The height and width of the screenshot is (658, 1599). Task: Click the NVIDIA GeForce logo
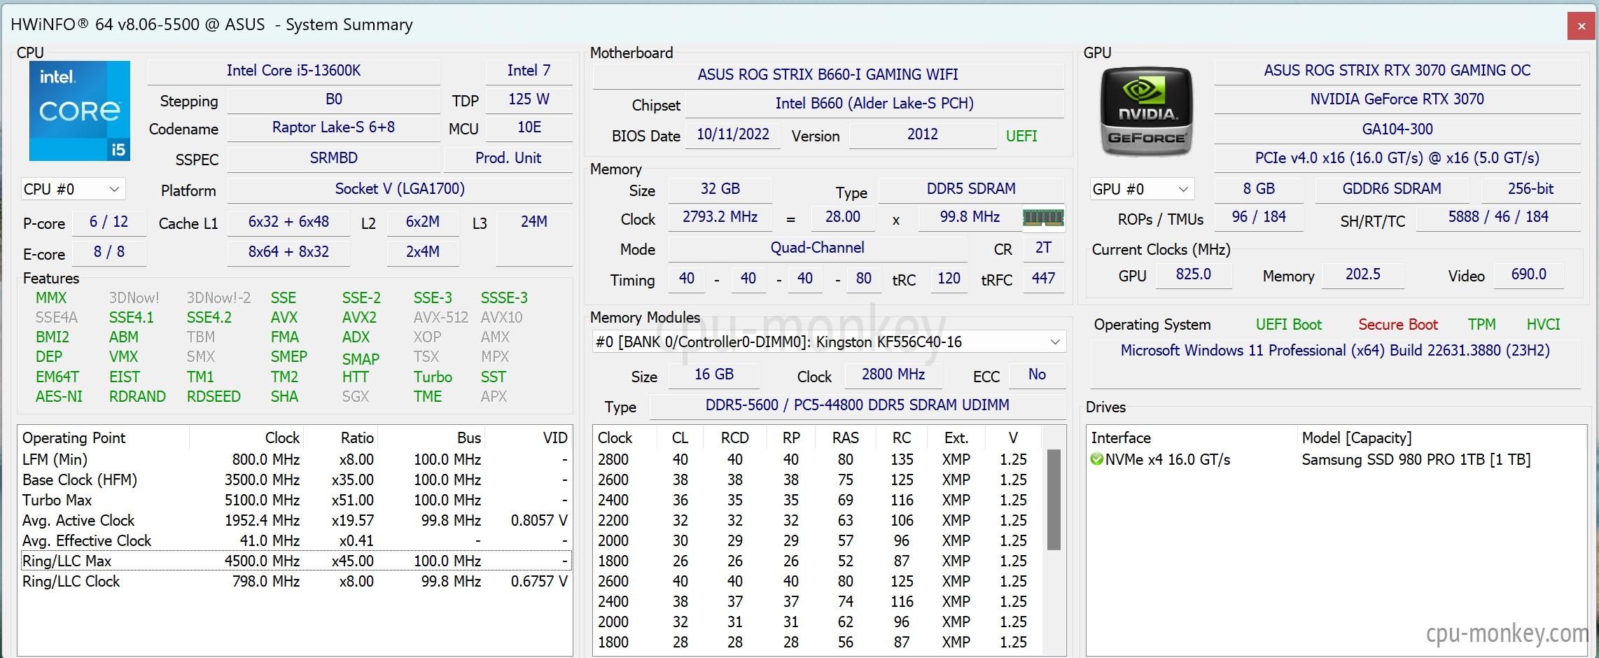click(x=1146, y=112)
